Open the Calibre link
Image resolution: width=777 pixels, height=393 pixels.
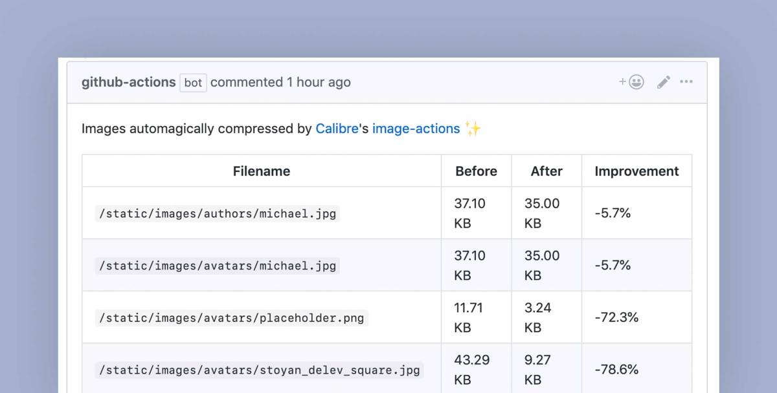click(x=337, y=129)
